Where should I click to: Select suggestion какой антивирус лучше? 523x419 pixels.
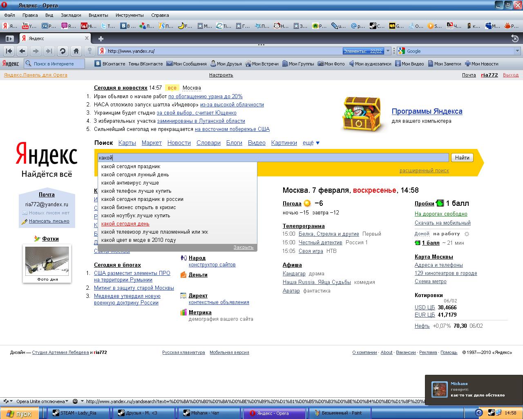point(177,183)
